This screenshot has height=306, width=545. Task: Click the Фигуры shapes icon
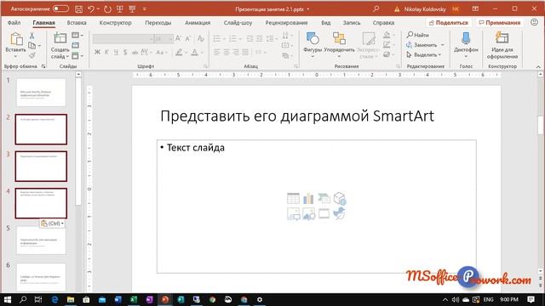pos(313,38)
